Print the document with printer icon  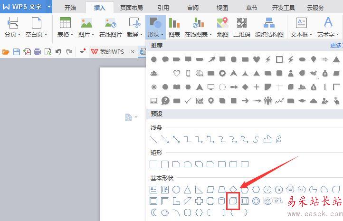[38, 52]
